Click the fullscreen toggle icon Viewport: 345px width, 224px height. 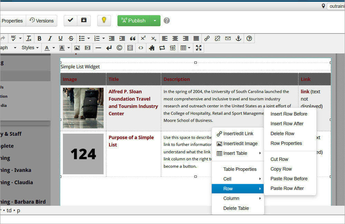198,48
